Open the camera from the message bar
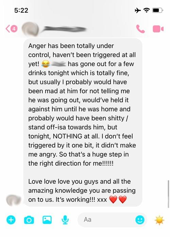Screen dimensions: 170x237 coord(29,220)
